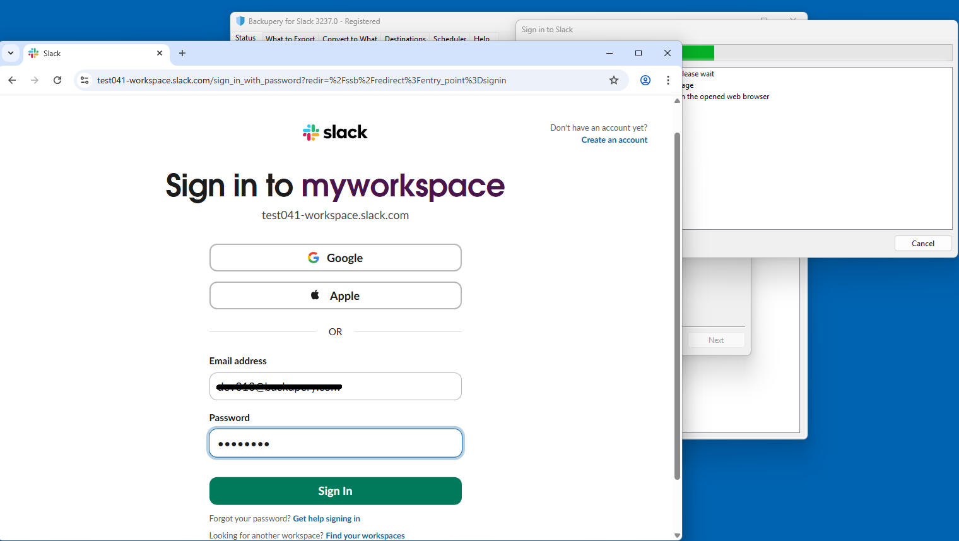
Task: Click the Slack logo
Action: 335,132
